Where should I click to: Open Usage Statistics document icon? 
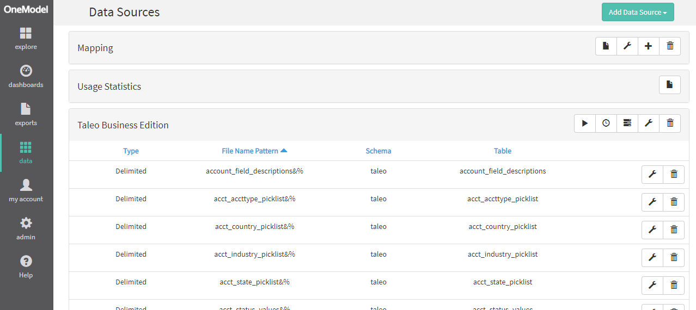tap(670, 85)
